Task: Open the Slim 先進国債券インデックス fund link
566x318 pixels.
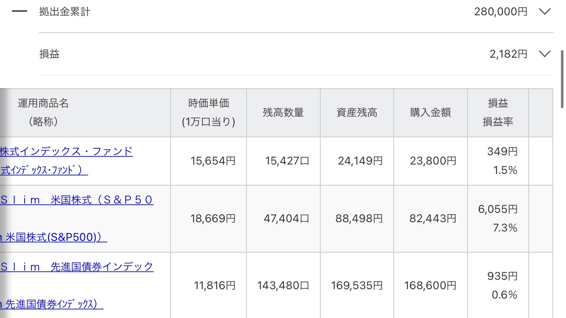Action: (x=77, y=267)
